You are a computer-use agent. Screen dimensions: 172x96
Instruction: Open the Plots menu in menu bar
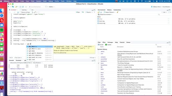click(33, 1)
